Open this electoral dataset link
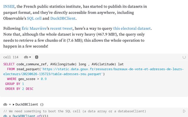 (132, 28)
